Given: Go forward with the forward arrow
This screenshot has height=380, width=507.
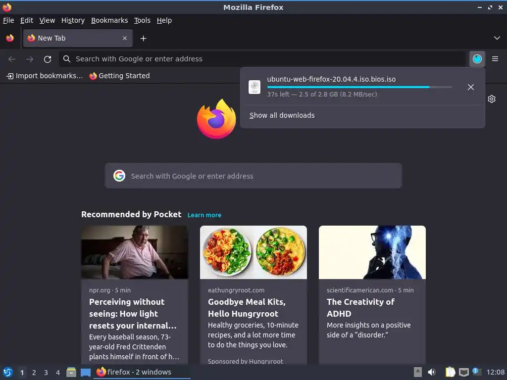Looking at the screenshot, I should click(30, 59).
